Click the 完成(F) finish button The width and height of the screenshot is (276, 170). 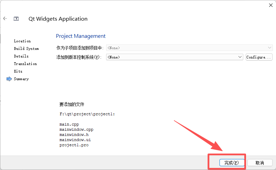coord(232,163)
